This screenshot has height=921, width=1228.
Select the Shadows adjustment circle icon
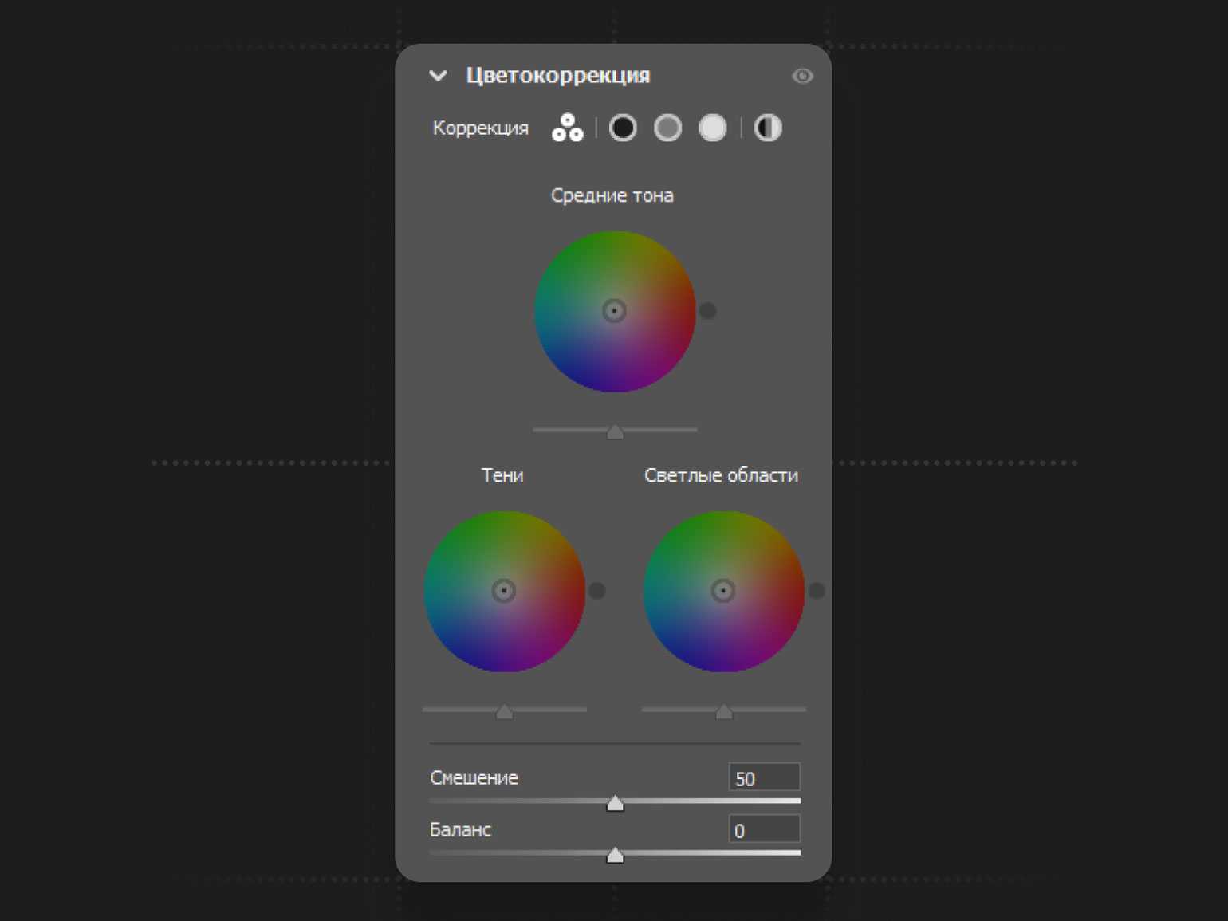coord(623,128)
